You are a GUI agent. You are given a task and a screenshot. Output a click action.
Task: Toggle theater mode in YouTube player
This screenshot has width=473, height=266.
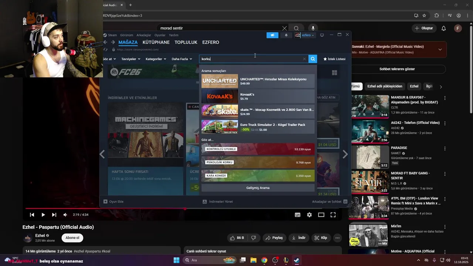321,215
